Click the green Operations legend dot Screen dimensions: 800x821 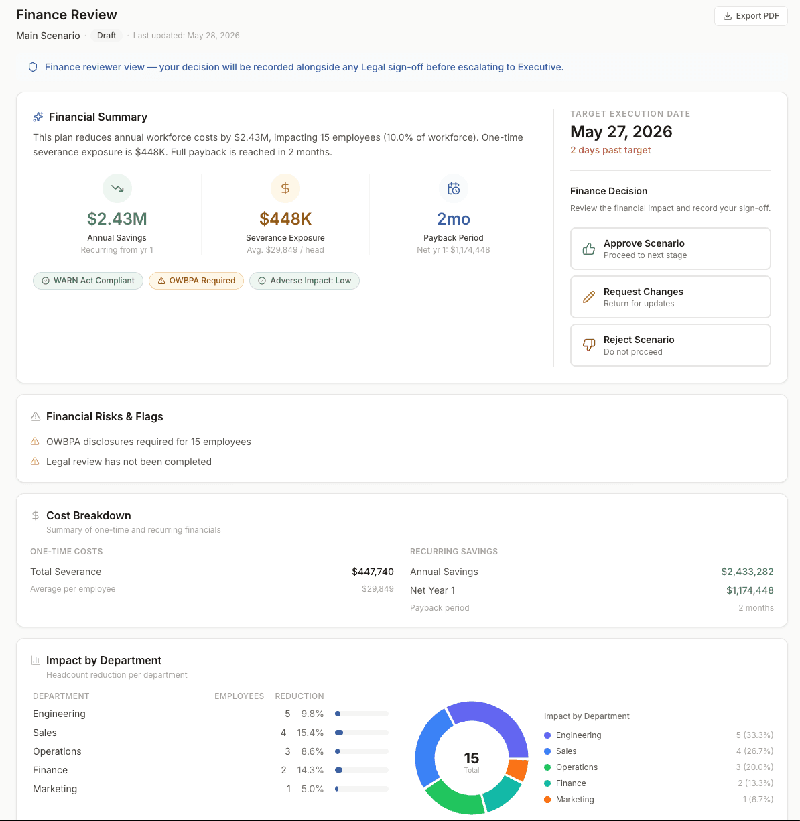point(547,767)
